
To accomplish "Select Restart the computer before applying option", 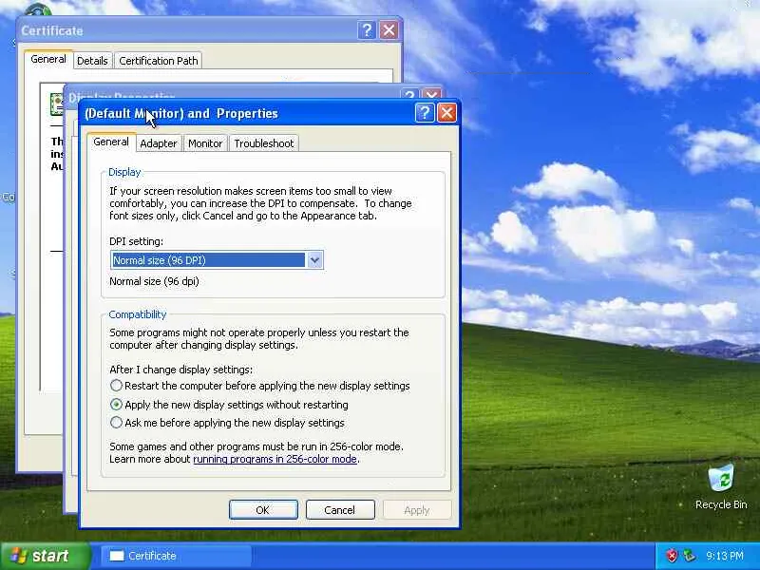I will [259, 386].
